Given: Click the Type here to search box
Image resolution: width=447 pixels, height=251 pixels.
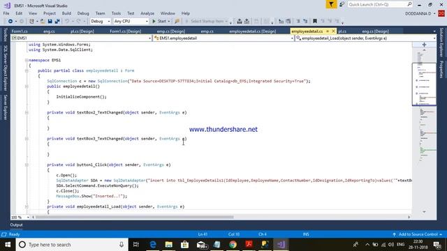Looking at the screenshot, I should pos(72,245).
